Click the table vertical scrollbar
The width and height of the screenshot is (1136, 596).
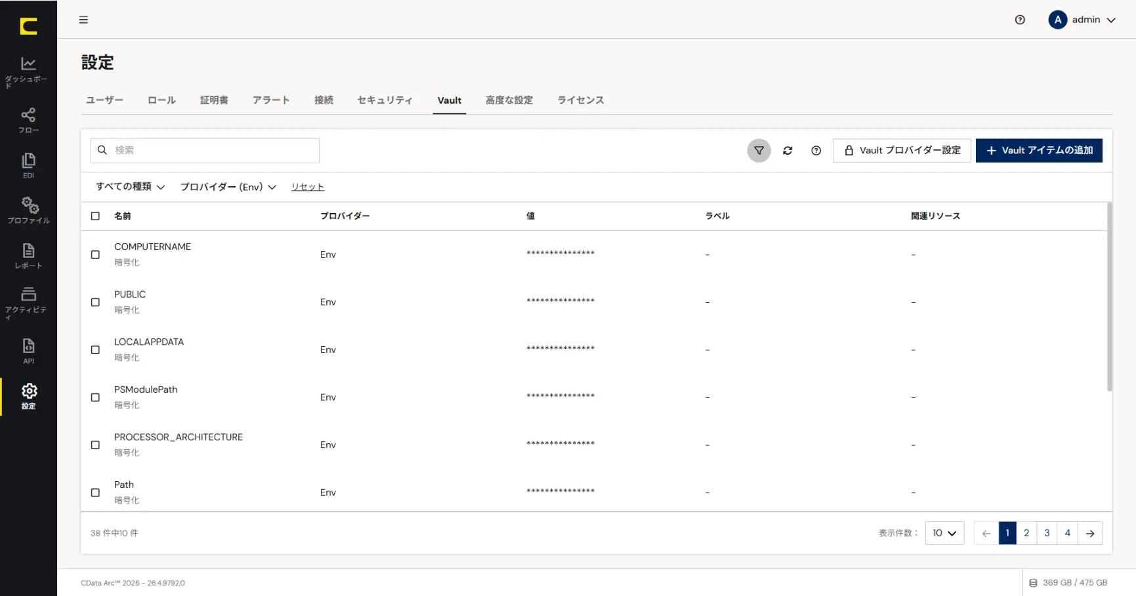(x=1109, y=297)
